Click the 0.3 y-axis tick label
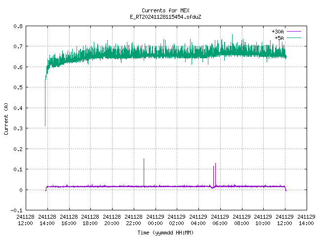316x237 pixels. tap(18, 128)
